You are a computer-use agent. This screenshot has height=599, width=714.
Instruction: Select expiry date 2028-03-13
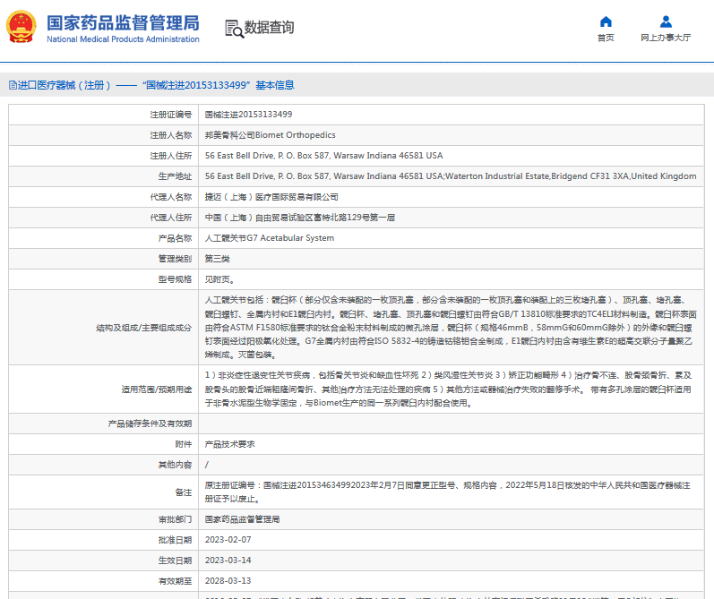[228, 581]
